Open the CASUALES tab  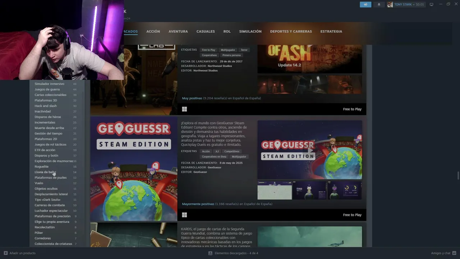click(x=206, y=31)
